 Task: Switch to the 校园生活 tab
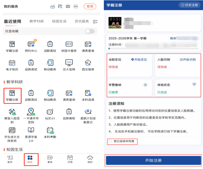[59, 21]
